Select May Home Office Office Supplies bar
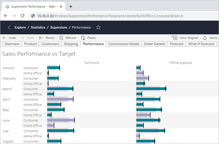This screenshot has height=144, width=219. coord(143,115)
